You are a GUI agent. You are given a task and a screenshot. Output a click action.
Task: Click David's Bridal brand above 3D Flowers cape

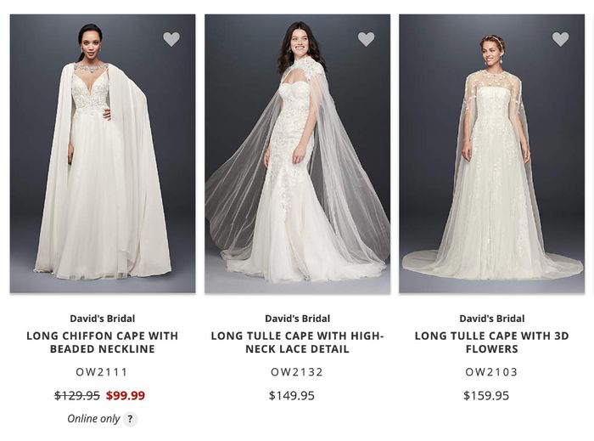click(492, 319)
